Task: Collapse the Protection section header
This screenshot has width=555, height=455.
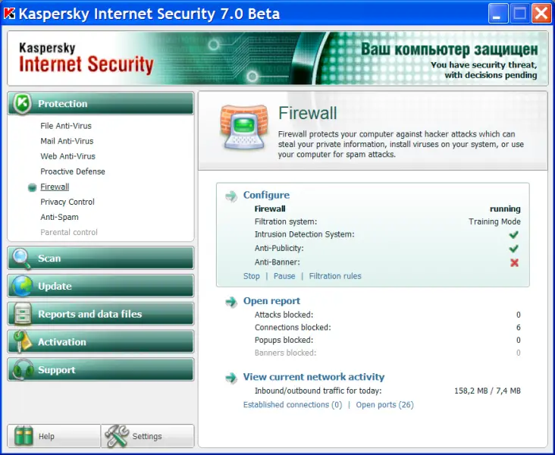Action: (x=101, y=103)
